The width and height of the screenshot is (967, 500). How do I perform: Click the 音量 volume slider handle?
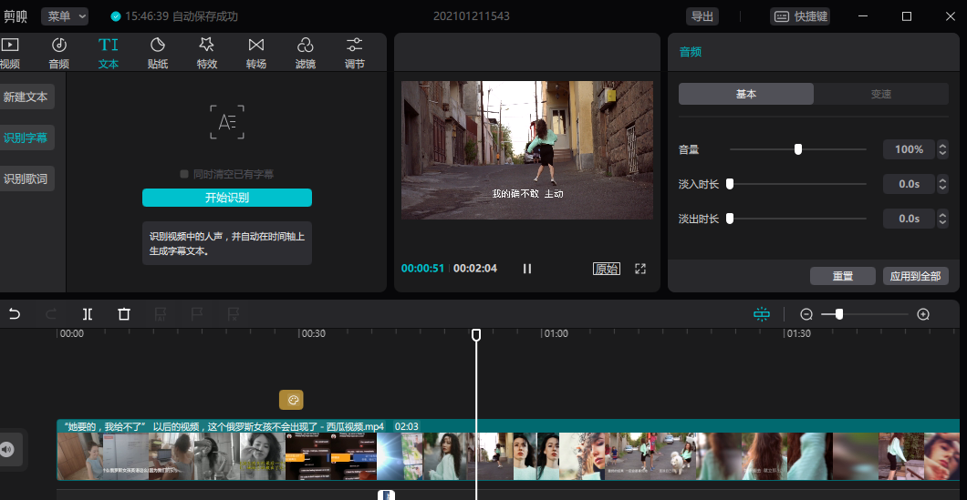pyautogui.click(x=798, y=149)
